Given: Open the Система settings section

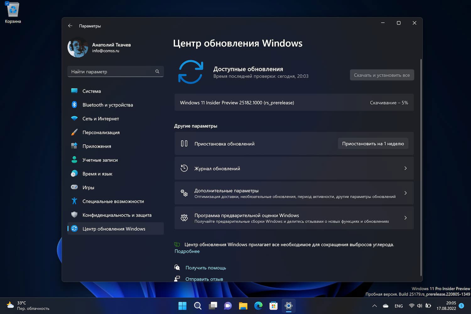Looking at the screenshot, I should point(91,91).
